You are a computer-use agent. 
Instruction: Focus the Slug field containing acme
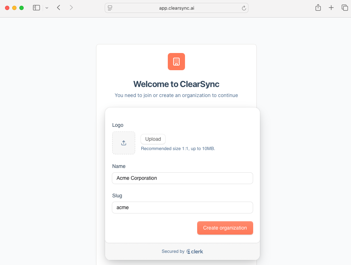[x=182, y=208]
